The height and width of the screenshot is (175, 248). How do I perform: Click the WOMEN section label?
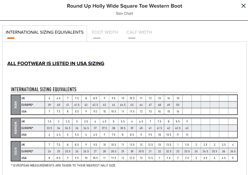tap(16, 128)
